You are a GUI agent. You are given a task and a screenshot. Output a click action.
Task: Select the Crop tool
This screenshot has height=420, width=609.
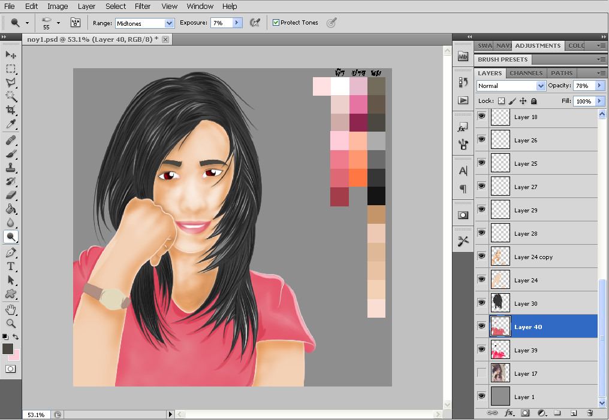11,110
